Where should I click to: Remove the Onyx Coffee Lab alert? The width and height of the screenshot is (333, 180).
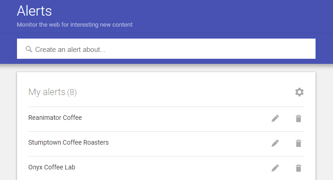(x=299, y=168)
